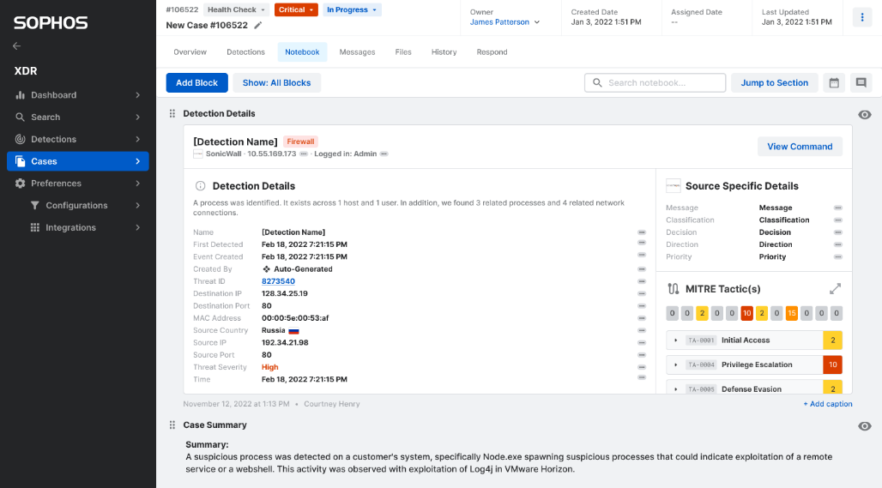The image size is (882, 488).
Task: Expand the Detections chevron in sidebar
Action: point(138,139)
